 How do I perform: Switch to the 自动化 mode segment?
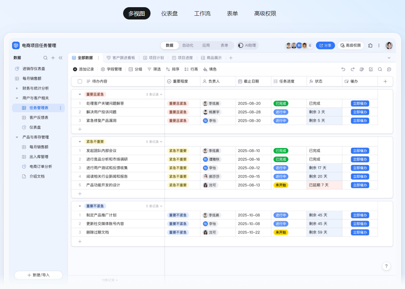tap(188, 45)
